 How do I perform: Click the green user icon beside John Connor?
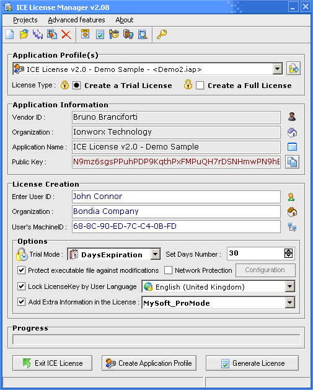click(291, 197)
